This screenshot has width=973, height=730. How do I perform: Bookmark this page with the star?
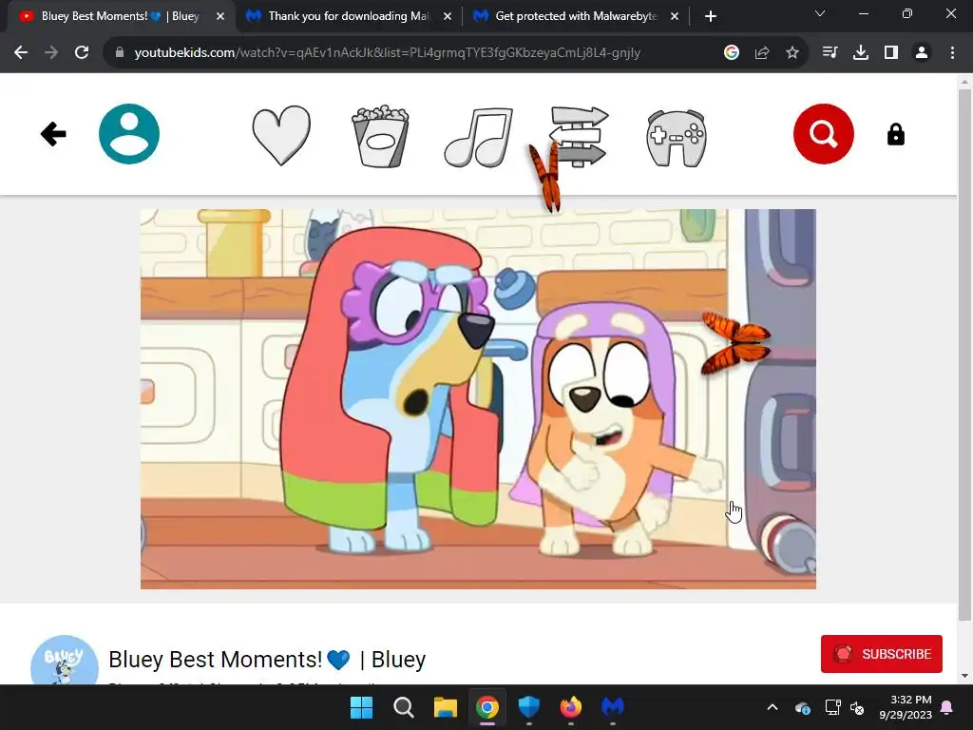point(792,53)
